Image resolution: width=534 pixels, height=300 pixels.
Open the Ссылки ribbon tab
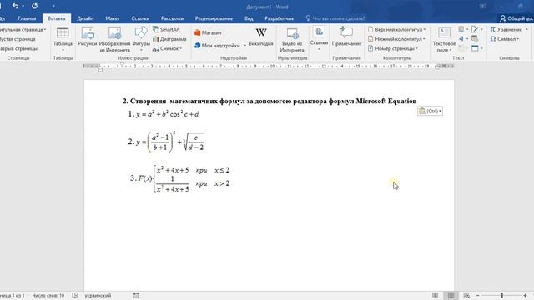pyautogui.click(x=140, y=18)
